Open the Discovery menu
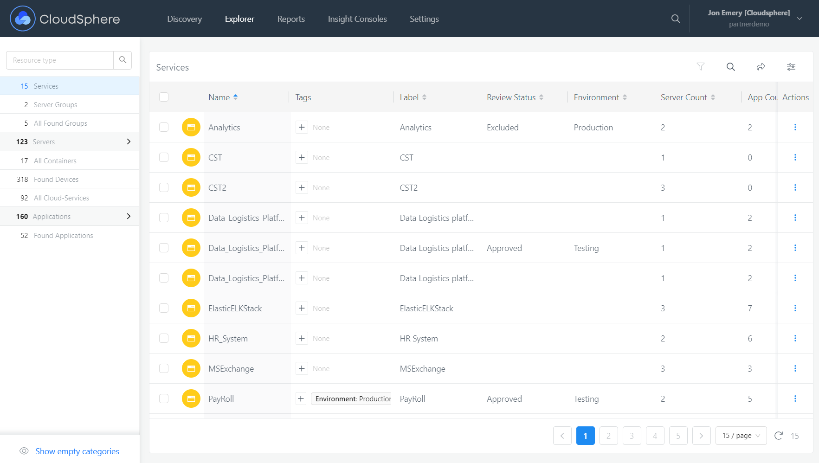 [x=185, y=19]
